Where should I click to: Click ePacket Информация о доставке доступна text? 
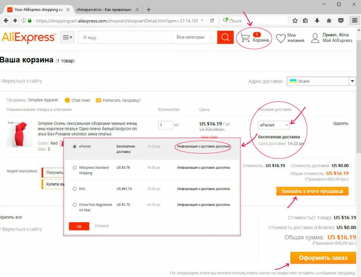click(x=203, y=146)
